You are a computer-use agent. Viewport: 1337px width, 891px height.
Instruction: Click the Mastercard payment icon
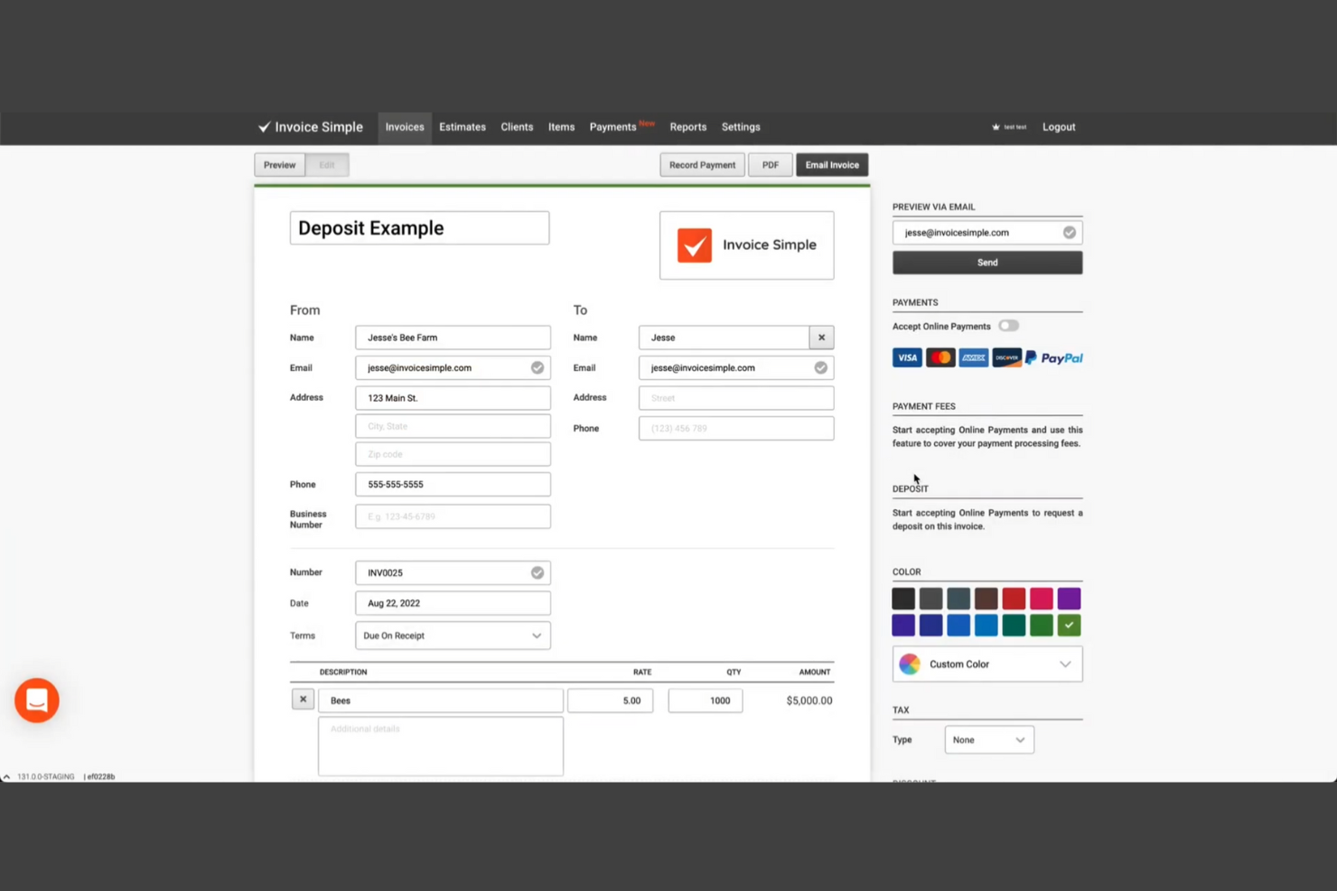click(x=940, y=357)
